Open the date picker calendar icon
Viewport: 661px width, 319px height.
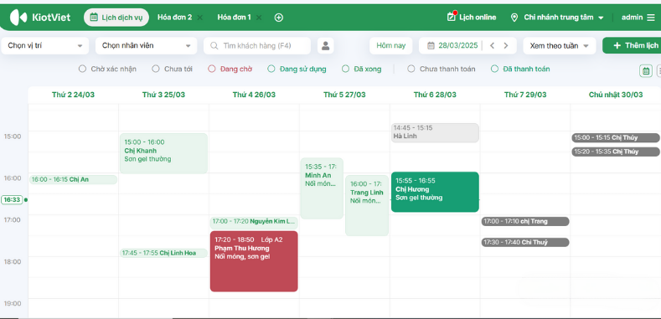(431, 45)
